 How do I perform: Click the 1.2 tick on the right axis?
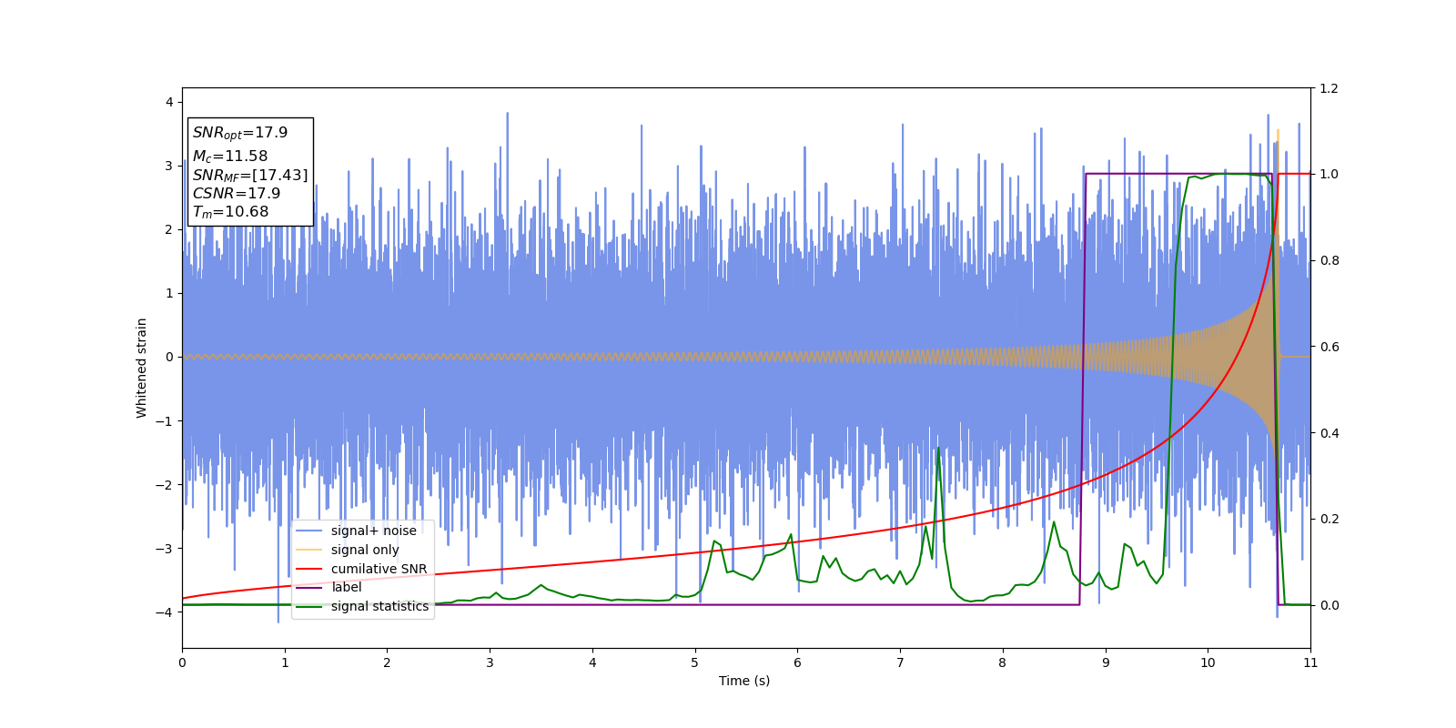click(1329, 88)
